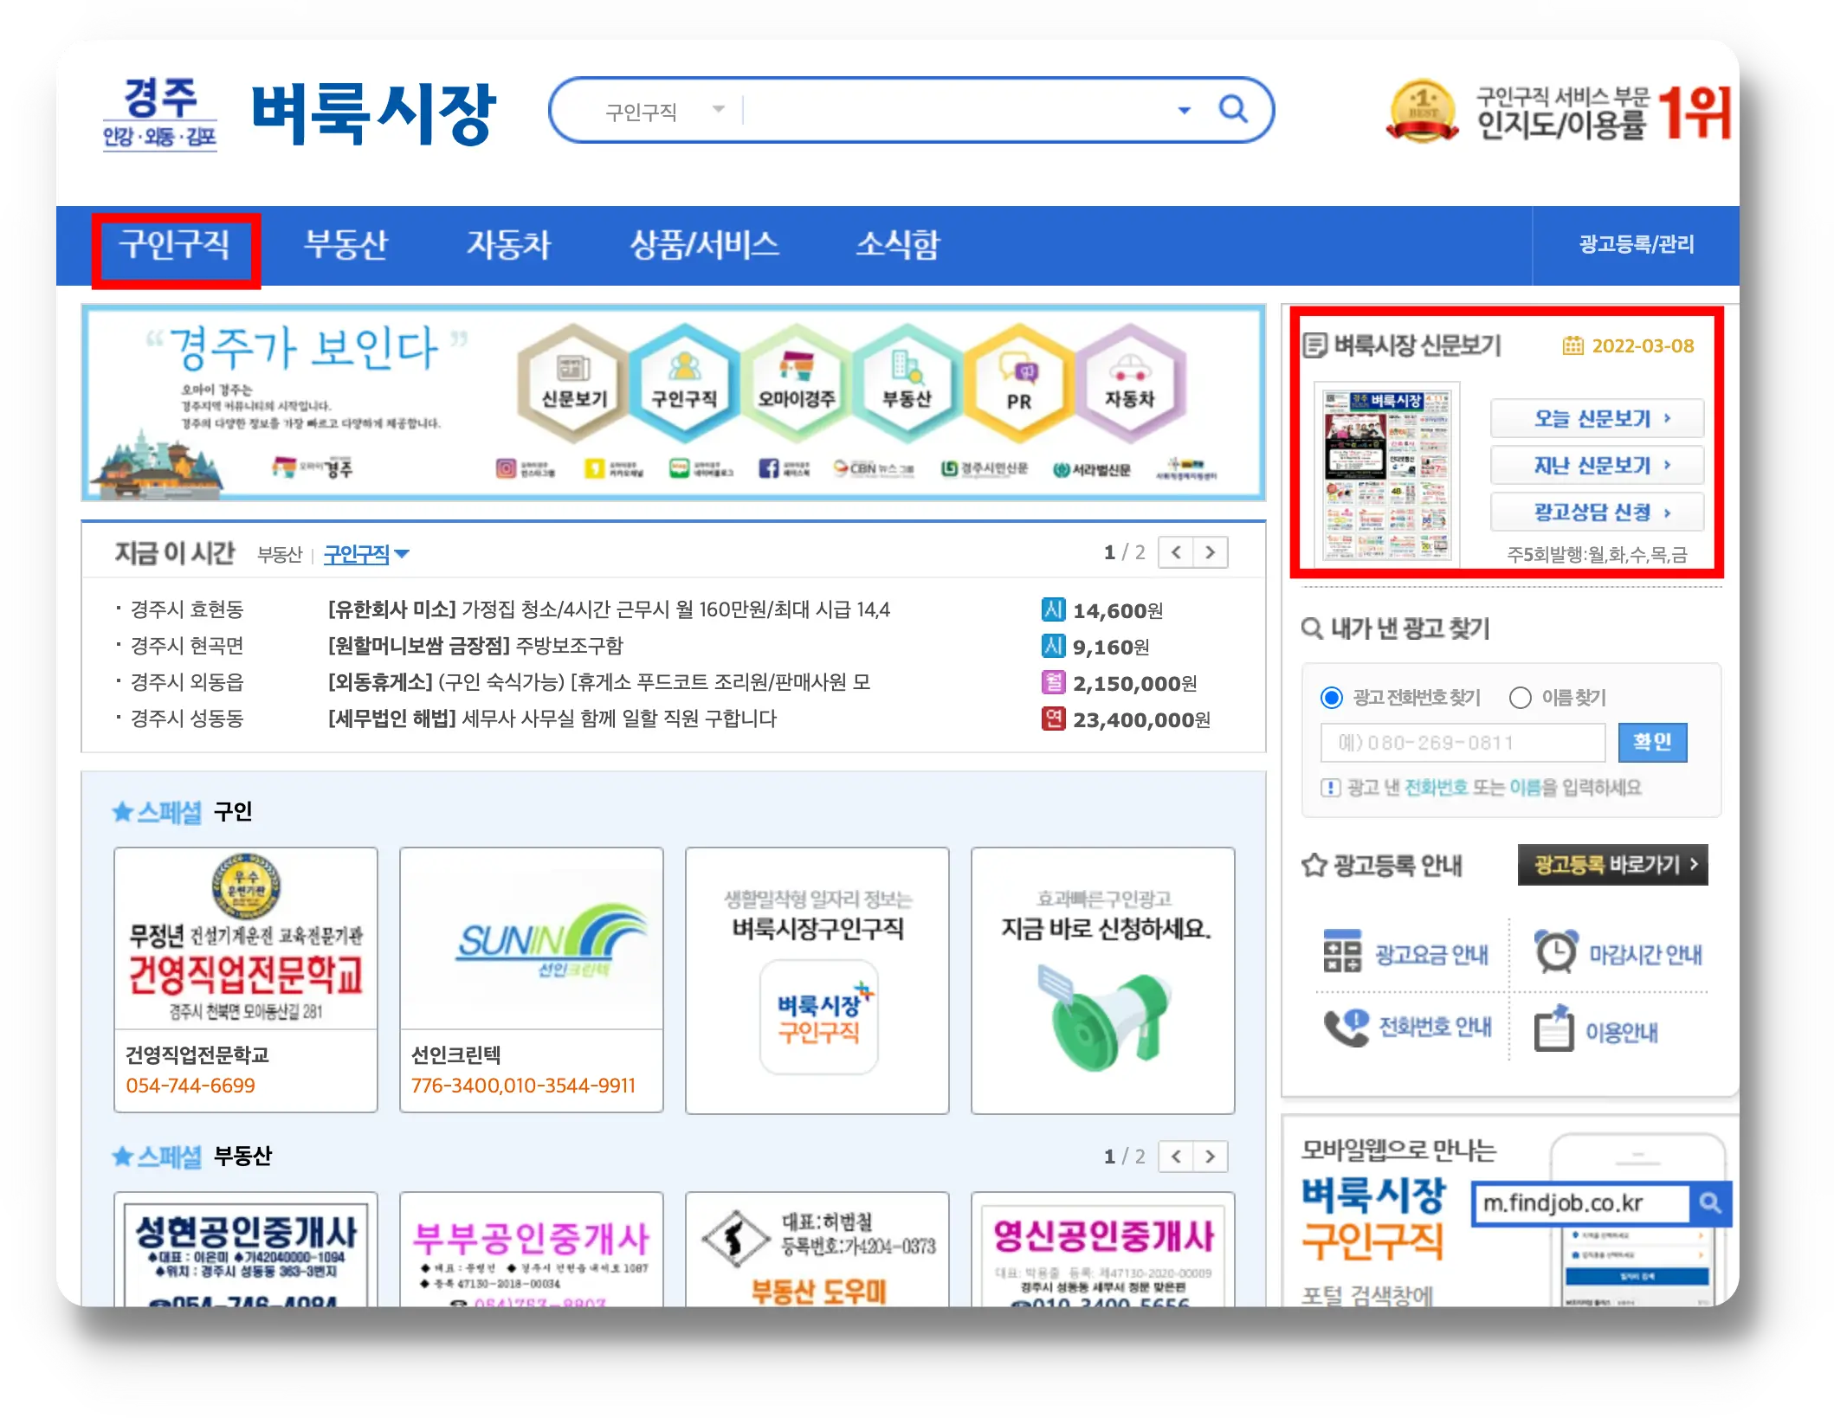
Task: Open the 세무법인 해법 job listing
Action: pyautogui.click(x=552, y=719)
